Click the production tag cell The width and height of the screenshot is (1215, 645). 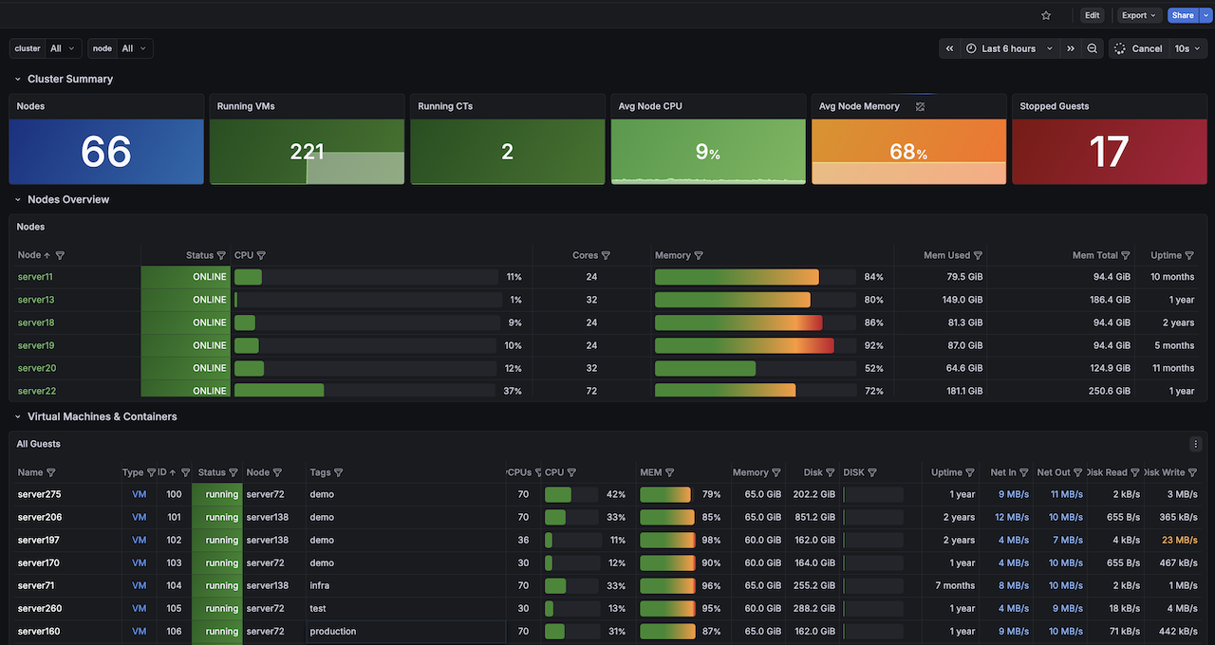point(405,631)
